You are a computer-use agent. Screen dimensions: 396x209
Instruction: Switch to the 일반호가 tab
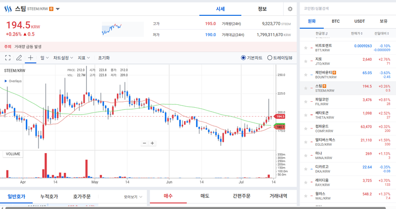[16, 196]
